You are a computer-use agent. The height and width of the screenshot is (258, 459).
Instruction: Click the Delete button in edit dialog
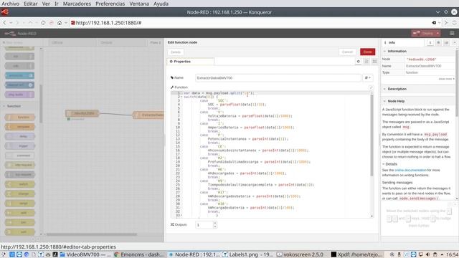pos(176,52)
